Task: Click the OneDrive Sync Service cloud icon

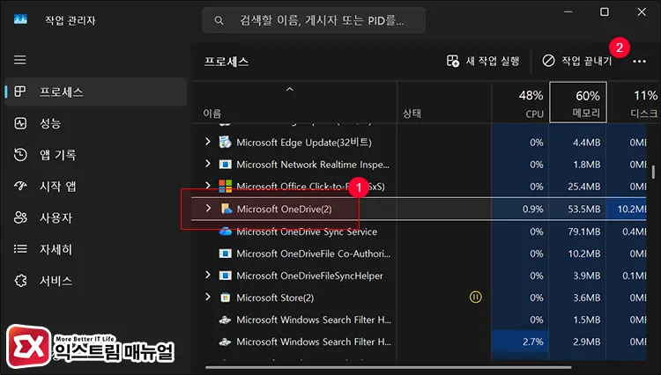Action: point(225,232)
